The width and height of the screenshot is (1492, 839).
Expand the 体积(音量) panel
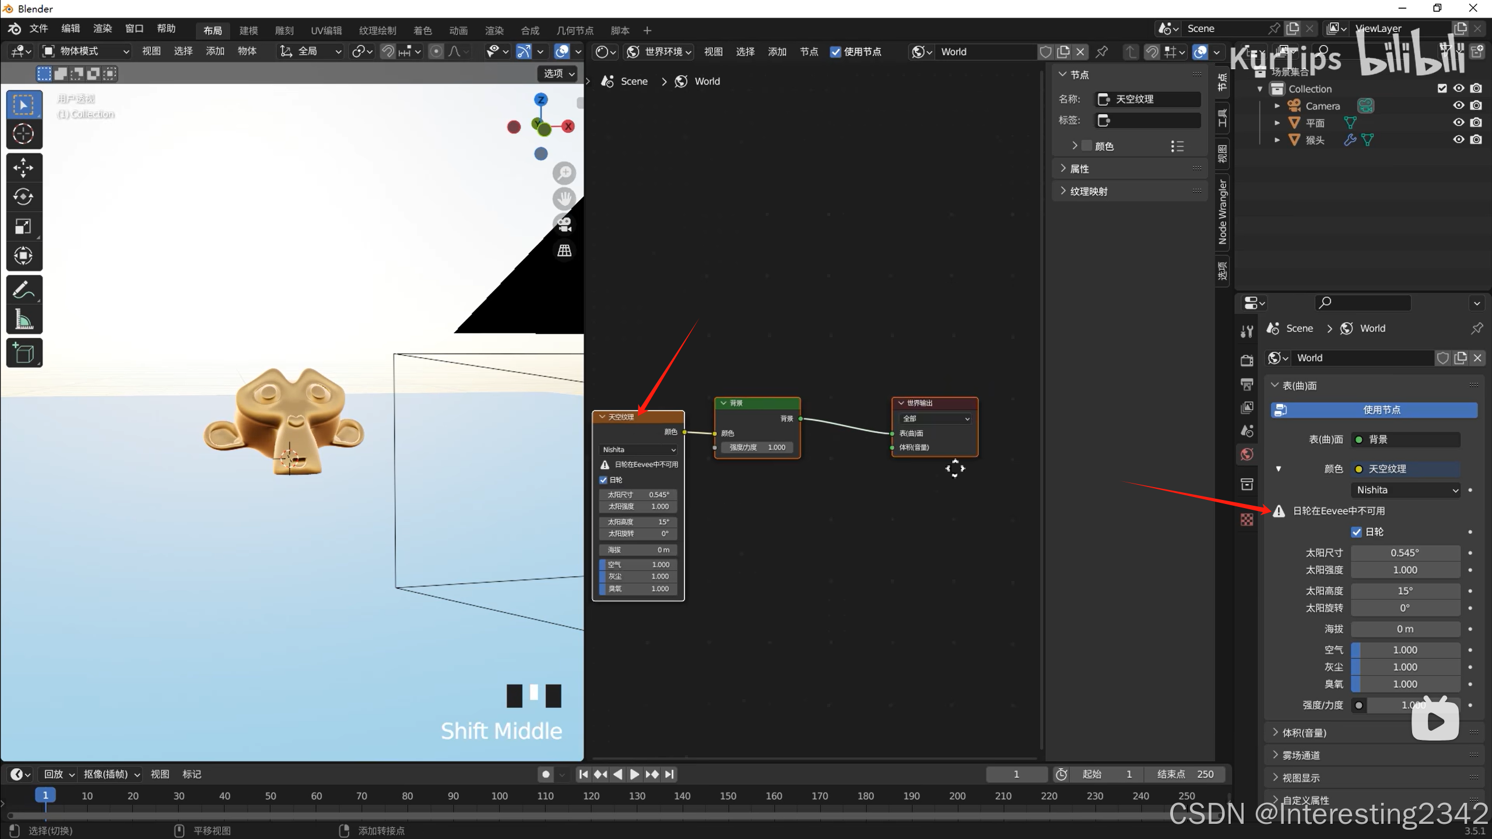[1304, 733]
